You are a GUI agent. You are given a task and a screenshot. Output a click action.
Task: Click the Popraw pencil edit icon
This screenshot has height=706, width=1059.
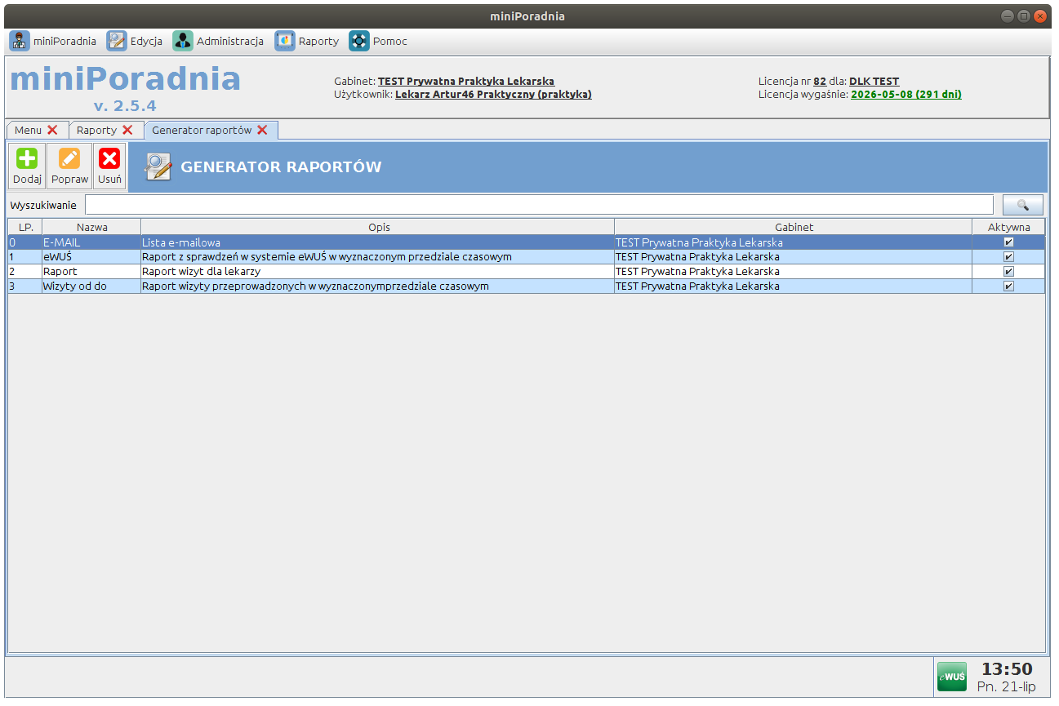69,159
